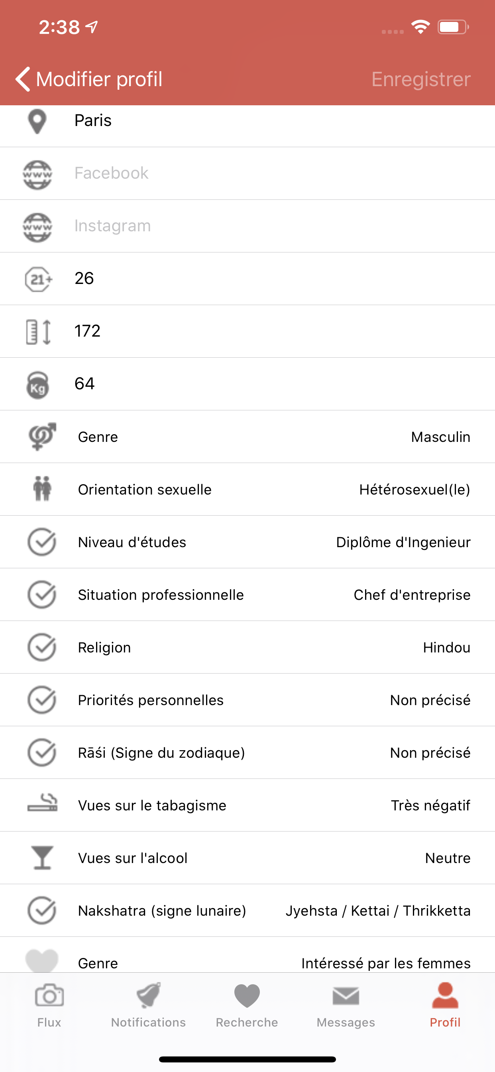Tap the cigarette icon for tabagisme

[x=42, y=803]
